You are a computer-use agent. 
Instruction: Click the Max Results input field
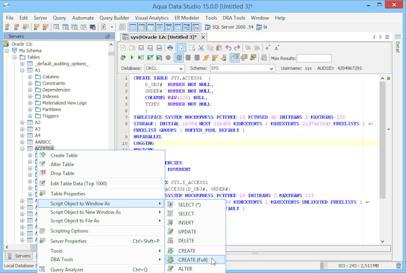(313, 58)
